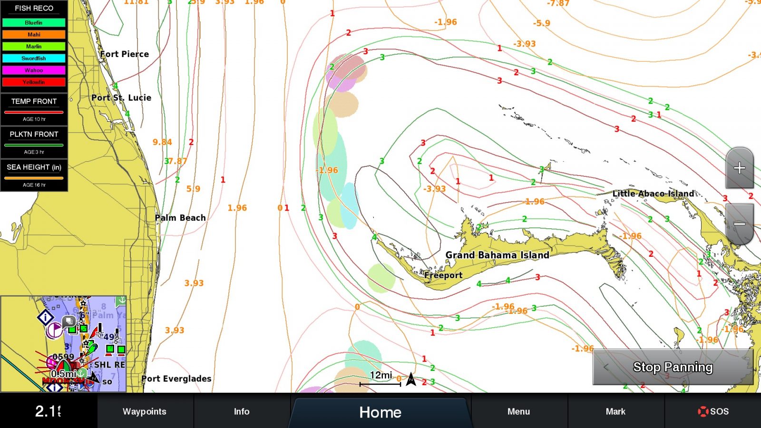The width and height of the screenshot is (761, 428).
Task: Select the blue info diamond in inset chart
Action: [45, 317]
